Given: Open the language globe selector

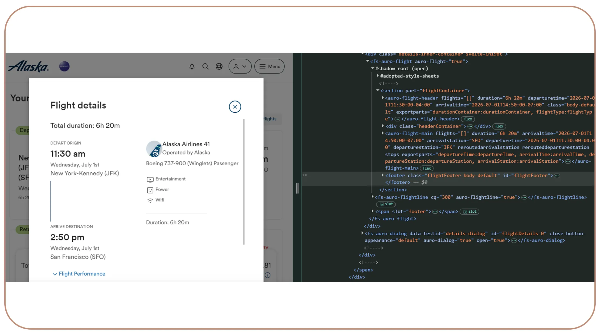Looking at the screenshot, I should (219, 66).
